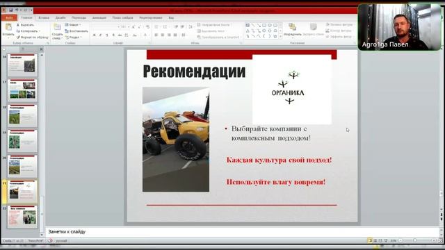Switch to the Вставка tab
This screenshot has width=445, height=250.
click(x=44, y=17)
